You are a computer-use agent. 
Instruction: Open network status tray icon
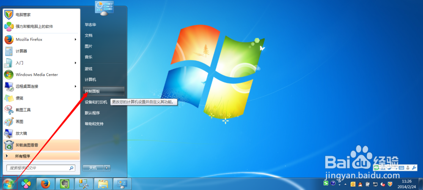375,184
